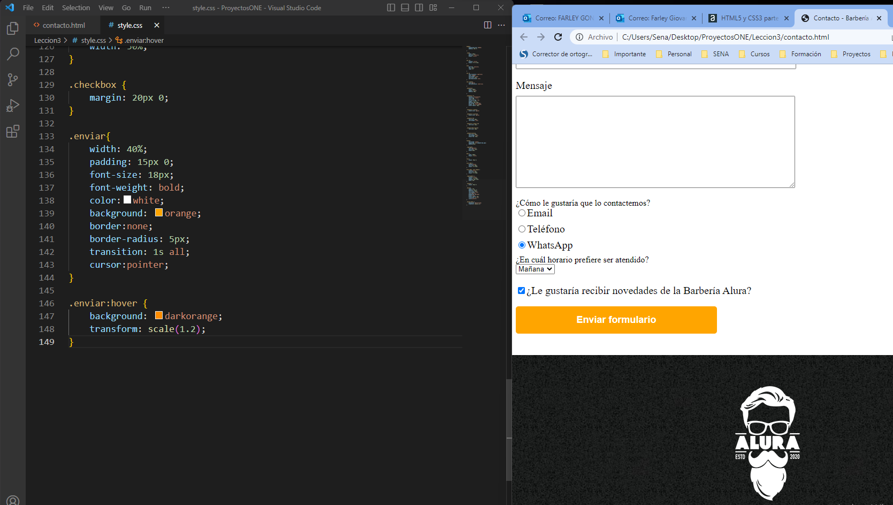
Task: Close the HTML5 y CSS3 parte browser tab
Action: point(787,18)
